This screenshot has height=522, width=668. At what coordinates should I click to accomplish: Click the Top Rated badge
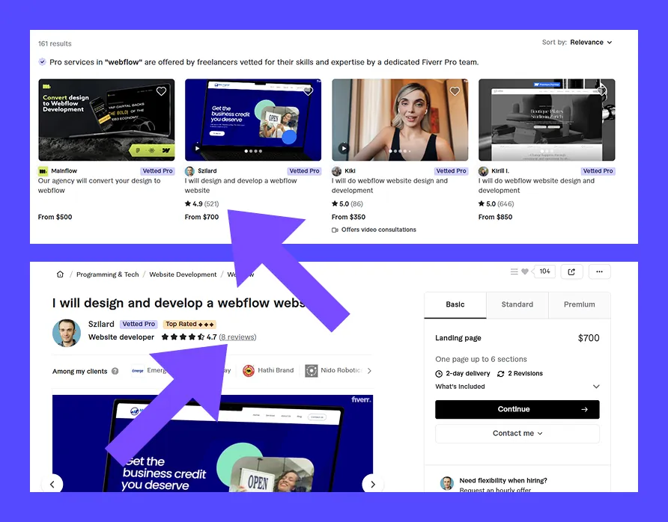(189, 324)
